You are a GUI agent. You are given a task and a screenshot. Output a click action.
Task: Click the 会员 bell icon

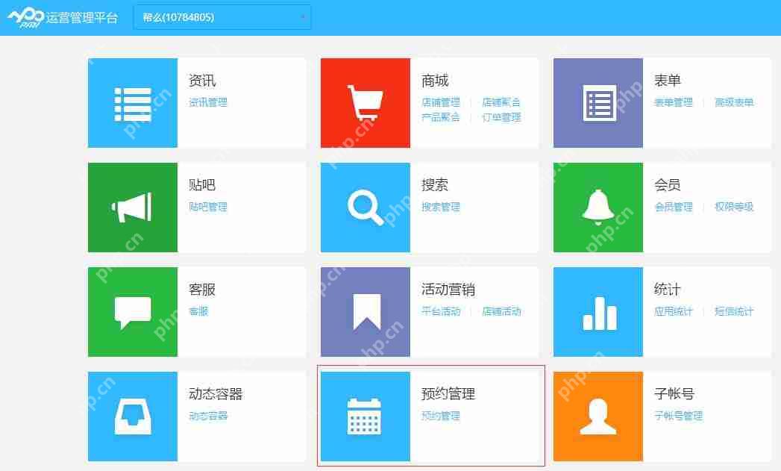(597, 207)
